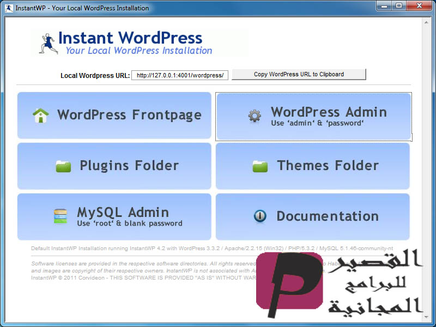The image size is (436, 327).
Task: Click the blue info icon beside Documentation
Action: [x=260, y=216]
